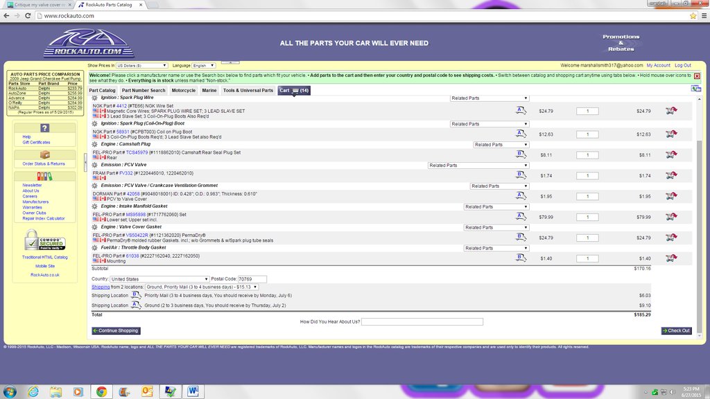Click gear icon beside Emission : PCV Valve
Image resolution: width=710 pixels, height=399 pixels.
point(94,165)
